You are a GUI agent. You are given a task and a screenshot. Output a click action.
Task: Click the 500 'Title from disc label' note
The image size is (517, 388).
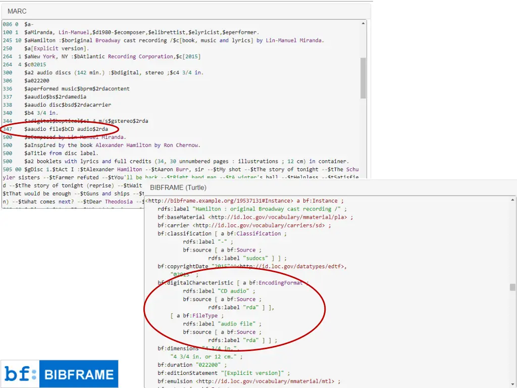(x=51, y=154)
